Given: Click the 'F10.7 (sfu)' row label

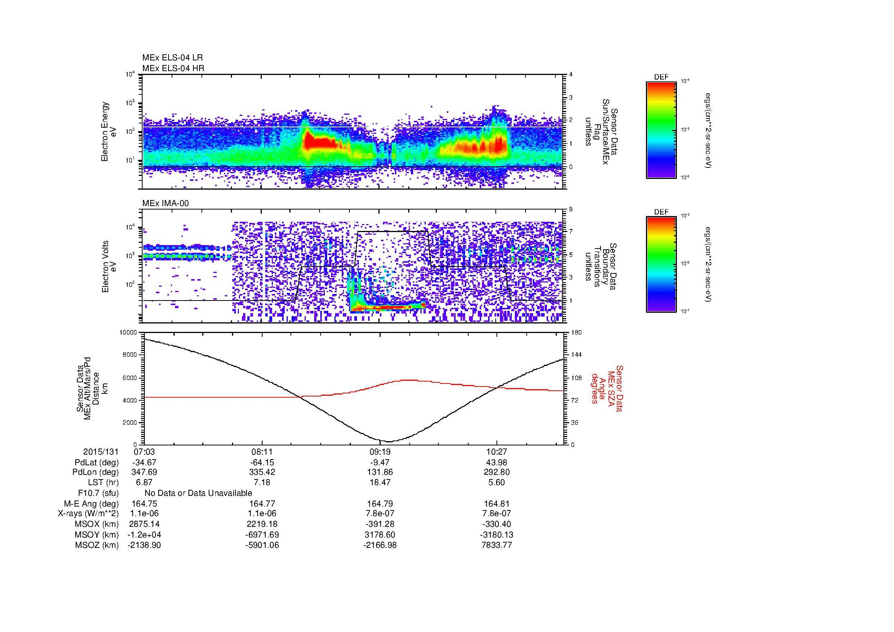Looking at the screenshot, I should 98,493.
